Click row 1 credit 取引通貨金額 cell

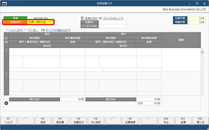click(x=149, y=52)
